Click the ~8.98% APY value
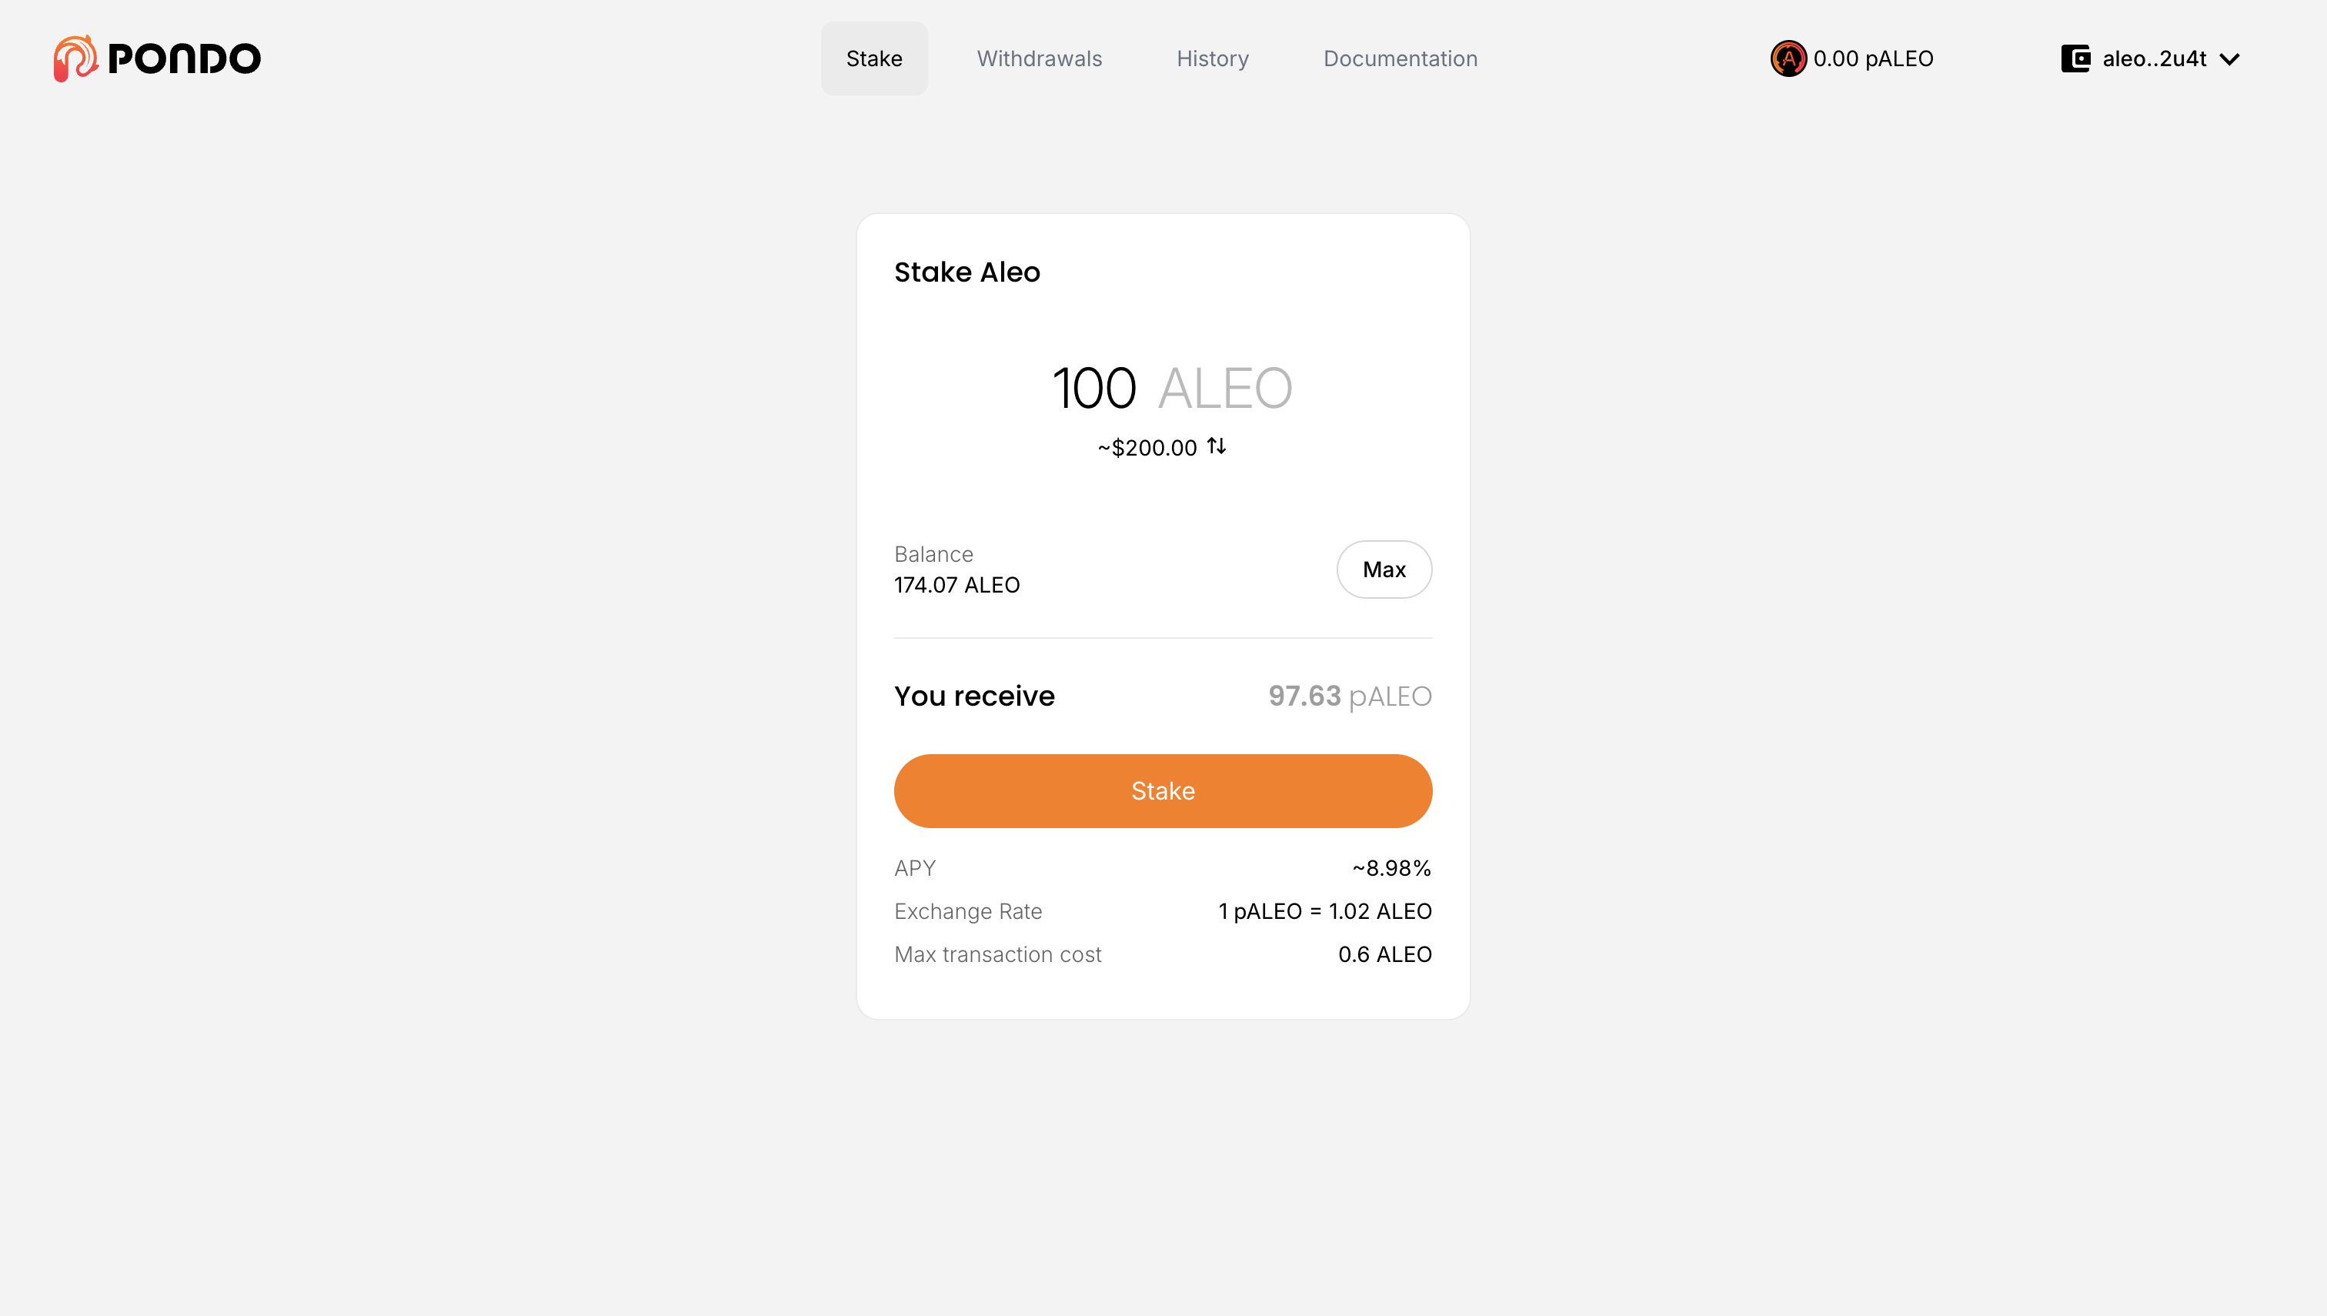 1391,867
